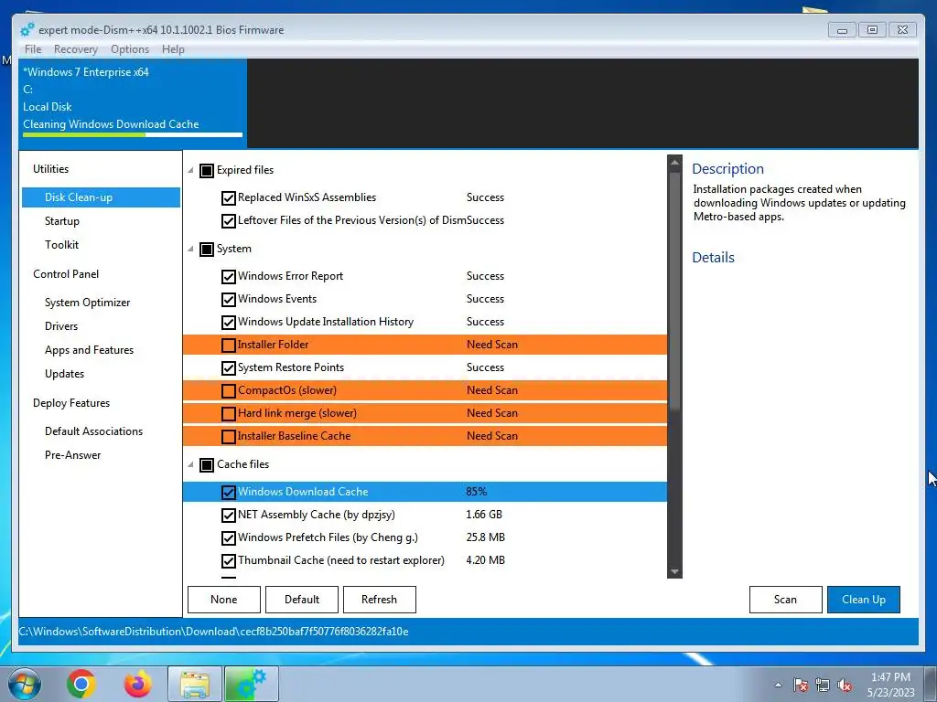Screen dimensions: 937x702
Task: Open the File menu
Action: point(33,49)
